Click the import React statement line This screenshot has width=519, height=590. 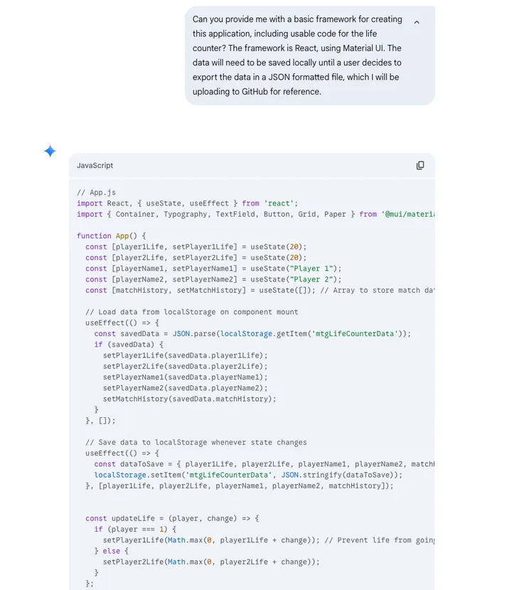[x=188, y=203]
